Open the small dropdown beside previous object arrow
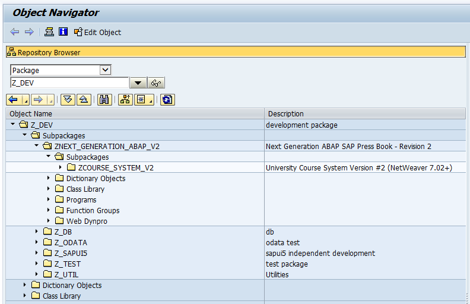The height and width of the screenshot is (304, 470). click(26, 100)
